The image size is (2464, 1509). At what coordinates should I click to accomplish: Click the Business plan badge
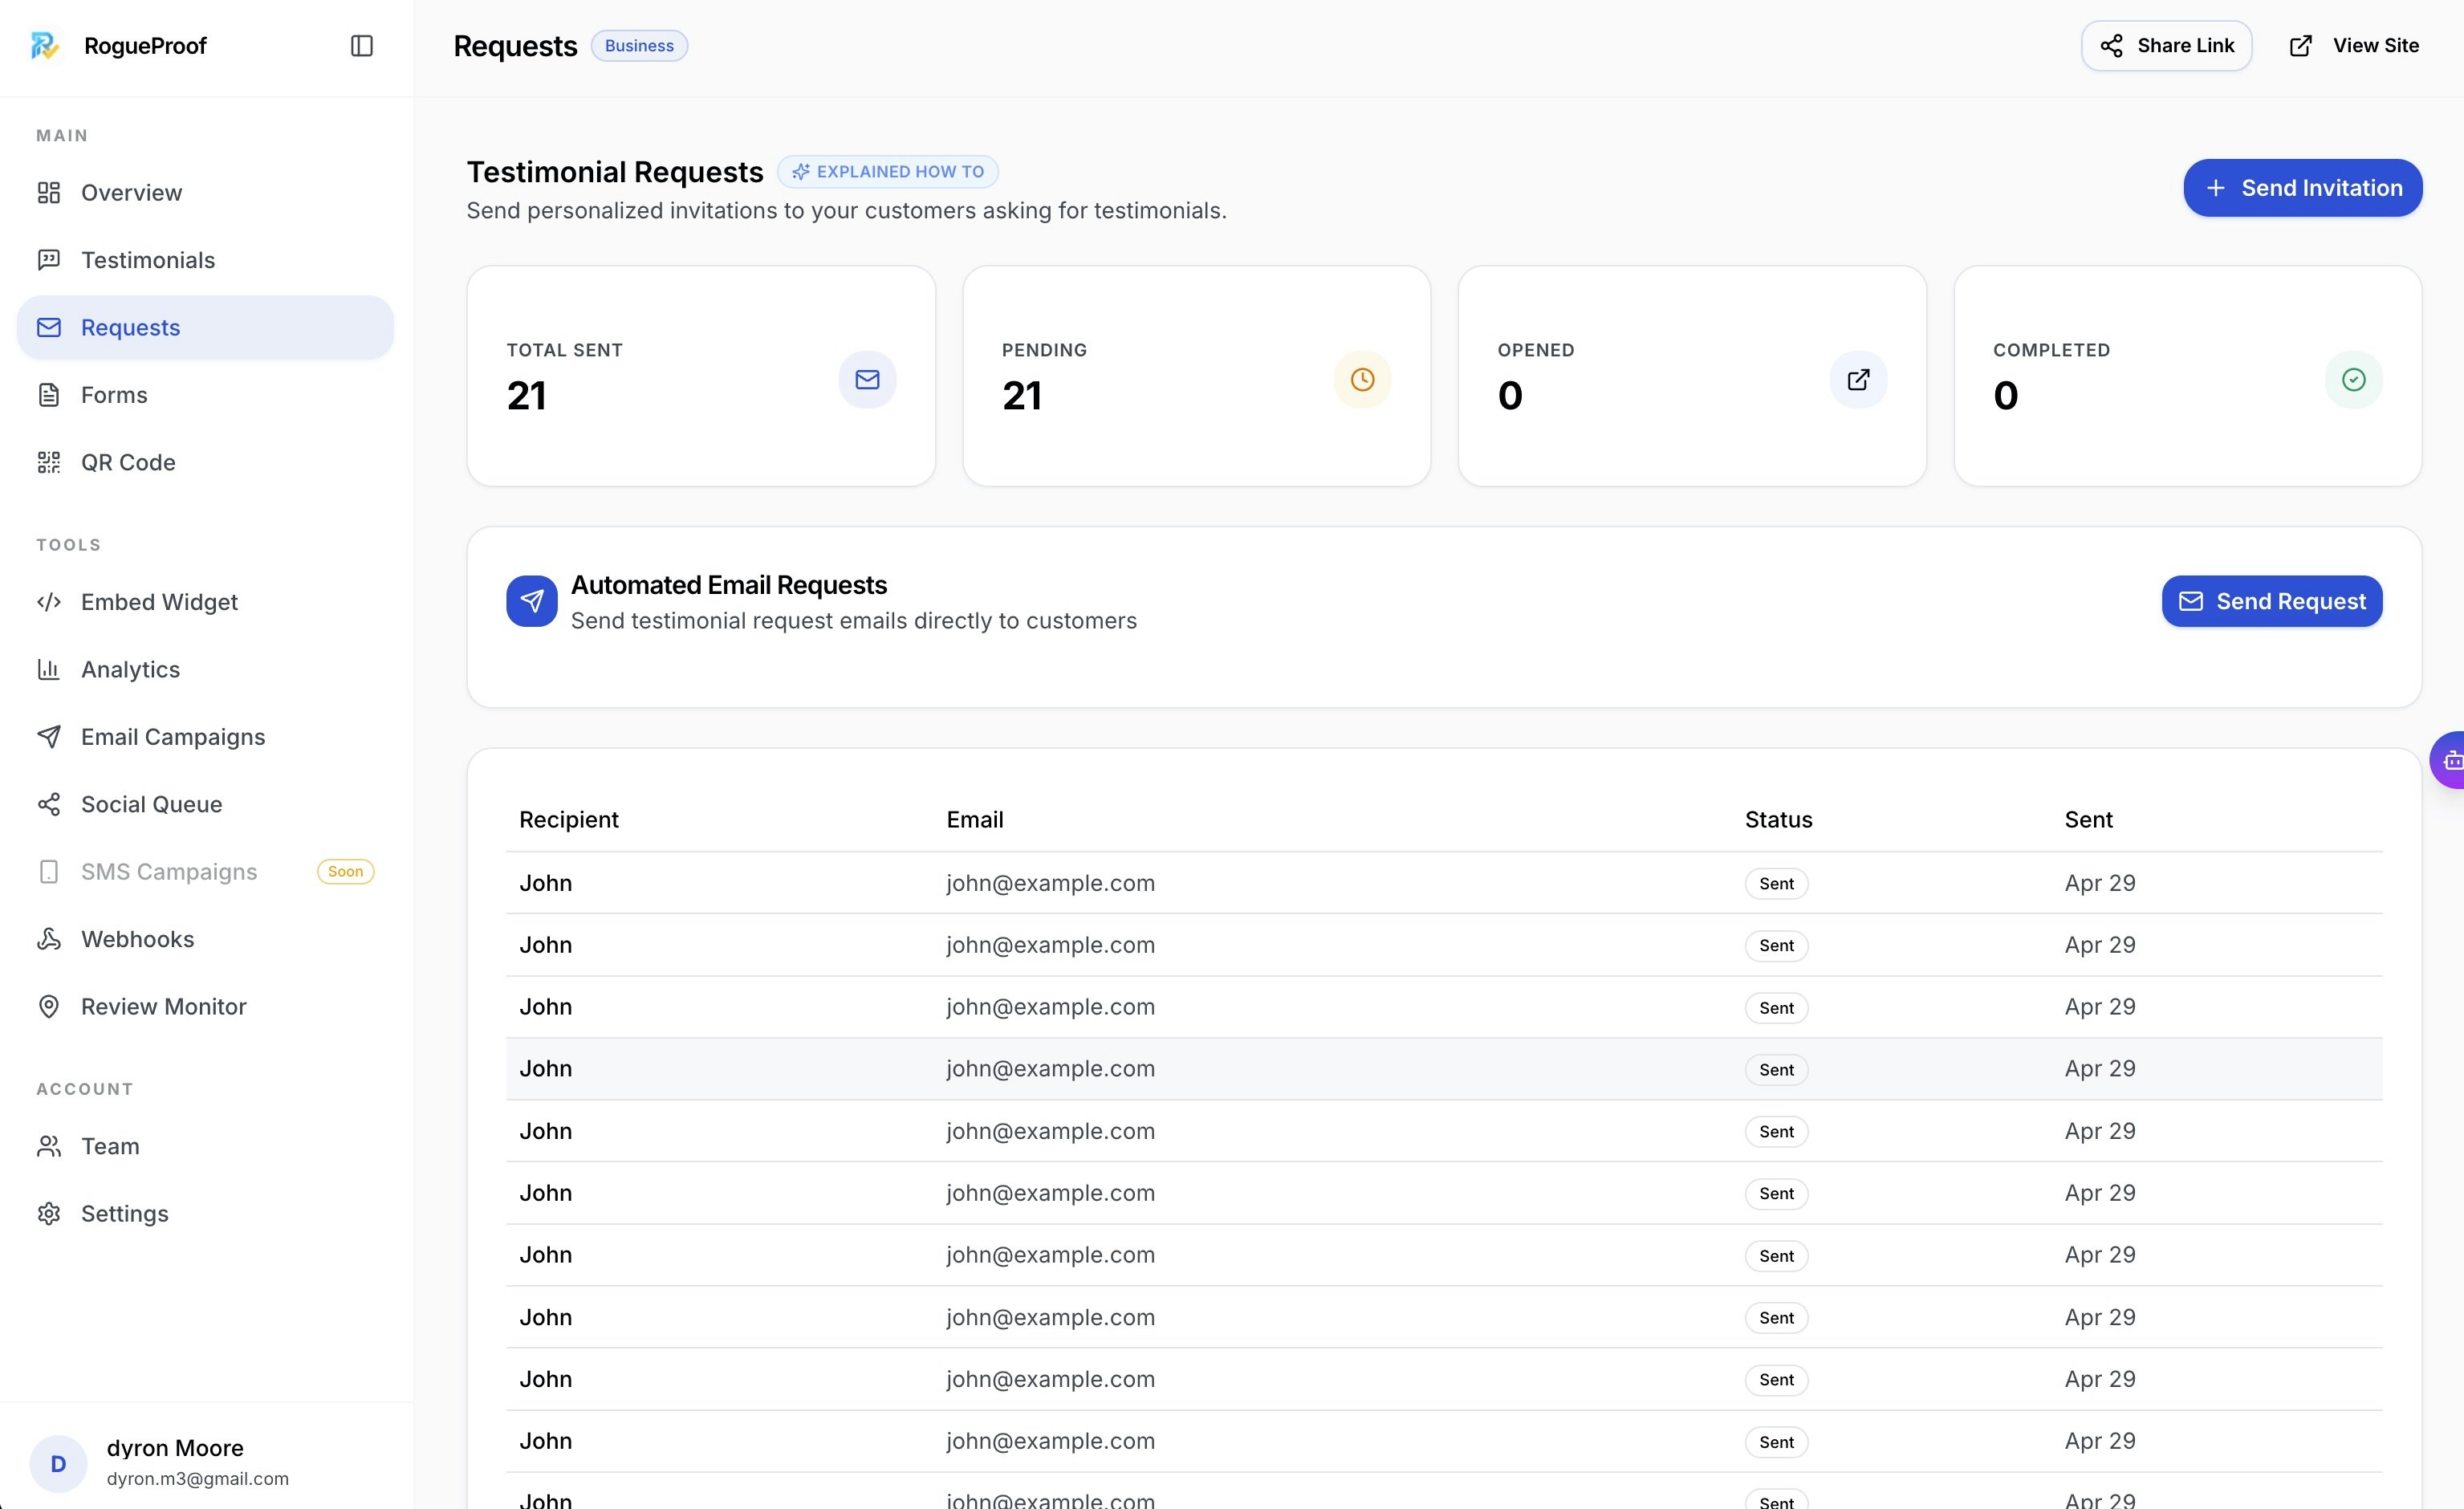click(x=639, y=46)
